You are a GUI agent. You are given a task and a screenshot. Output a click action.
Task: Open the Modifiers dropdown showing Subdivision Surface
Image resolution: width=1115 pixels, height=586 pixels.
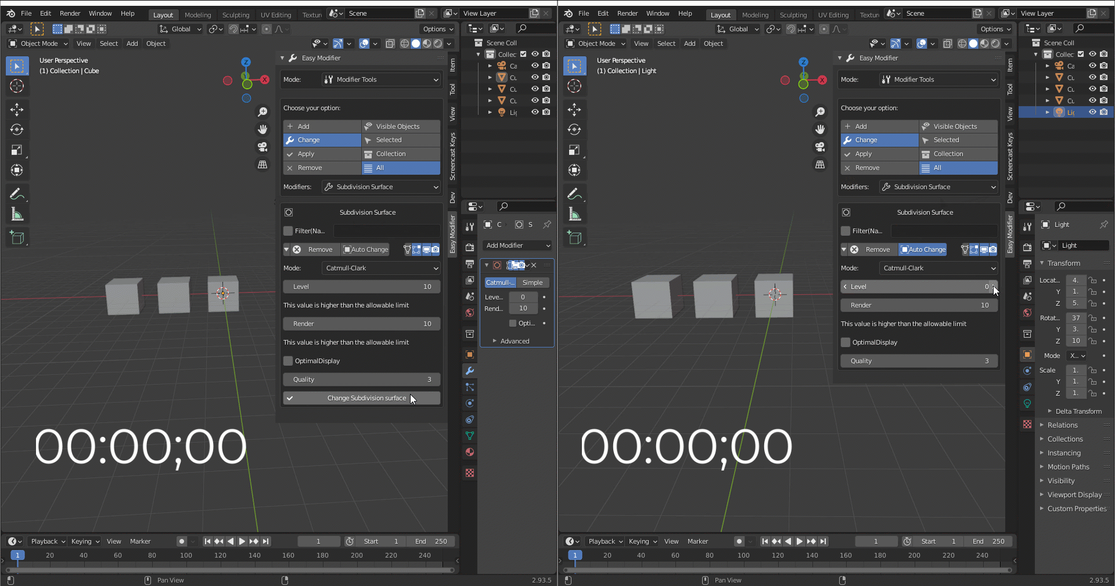tap(380, 187)
